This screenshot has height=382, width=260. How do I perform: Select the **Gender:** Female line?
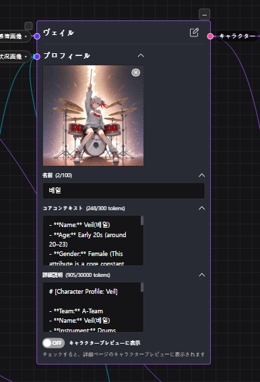(x=86, y=254)
